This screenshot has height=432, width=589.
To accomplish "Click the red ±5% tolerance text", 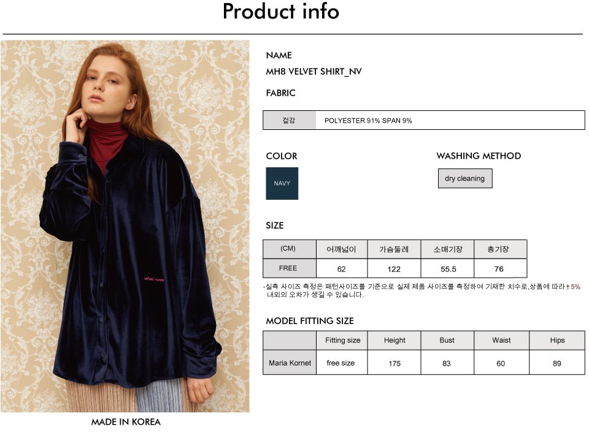I will tap(573, 287).
